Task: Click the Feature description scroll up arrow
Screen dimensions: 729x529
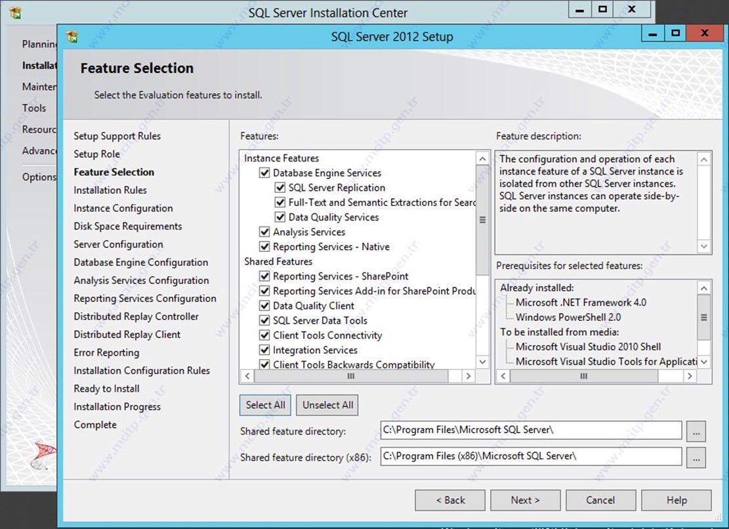Action: pos(704,160)
